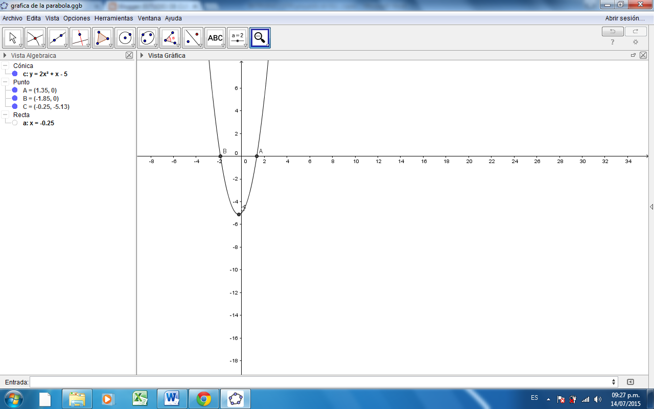This screenshot has height=409, width=654.
Task: Pick the Perpendicular Line tool
Action: pos(80,37)
